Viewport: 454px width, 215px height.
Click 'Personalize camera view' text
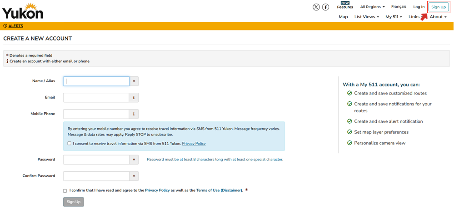[x=380, y=143]
